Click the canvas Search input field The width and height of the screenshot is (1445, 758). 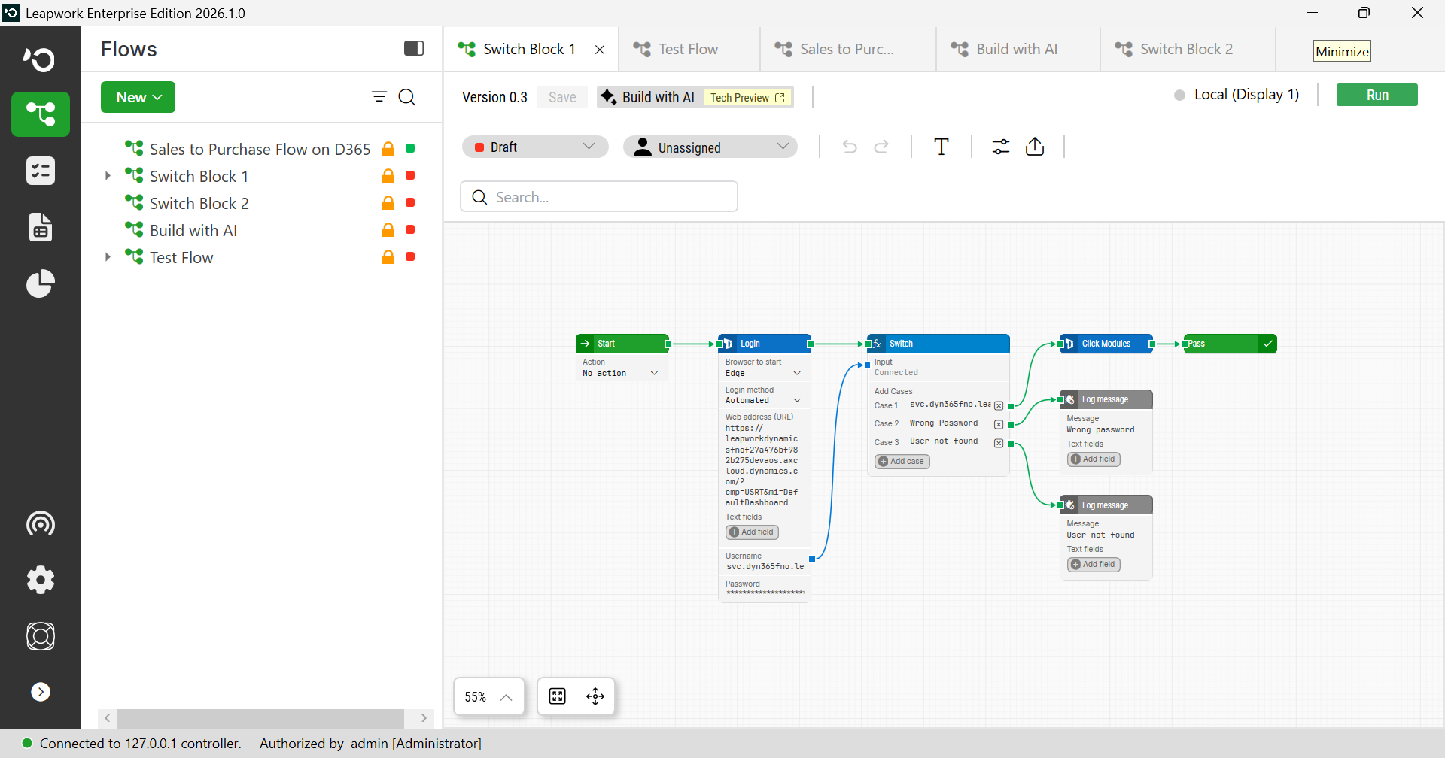pyautogui.click(x=599, y=197)
